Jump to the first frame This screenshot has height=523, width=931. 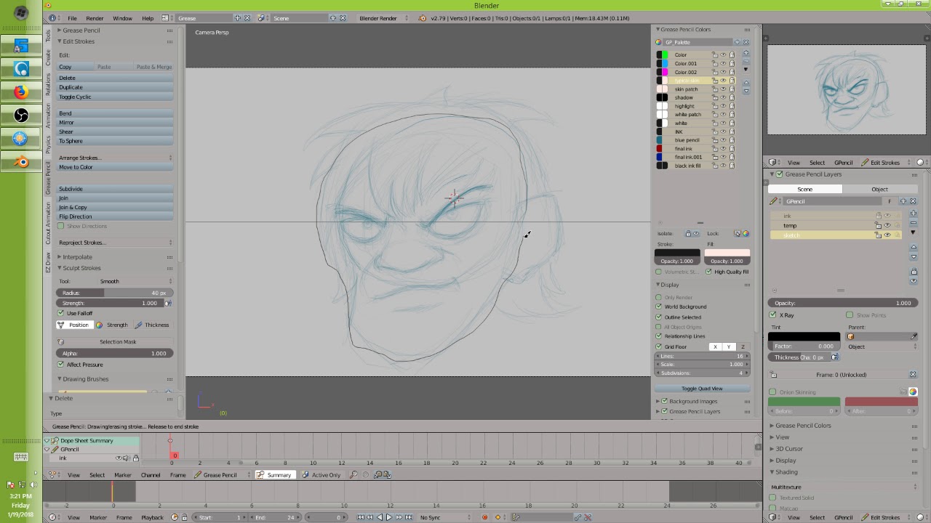pyautogui.click(x=361, y=517)
